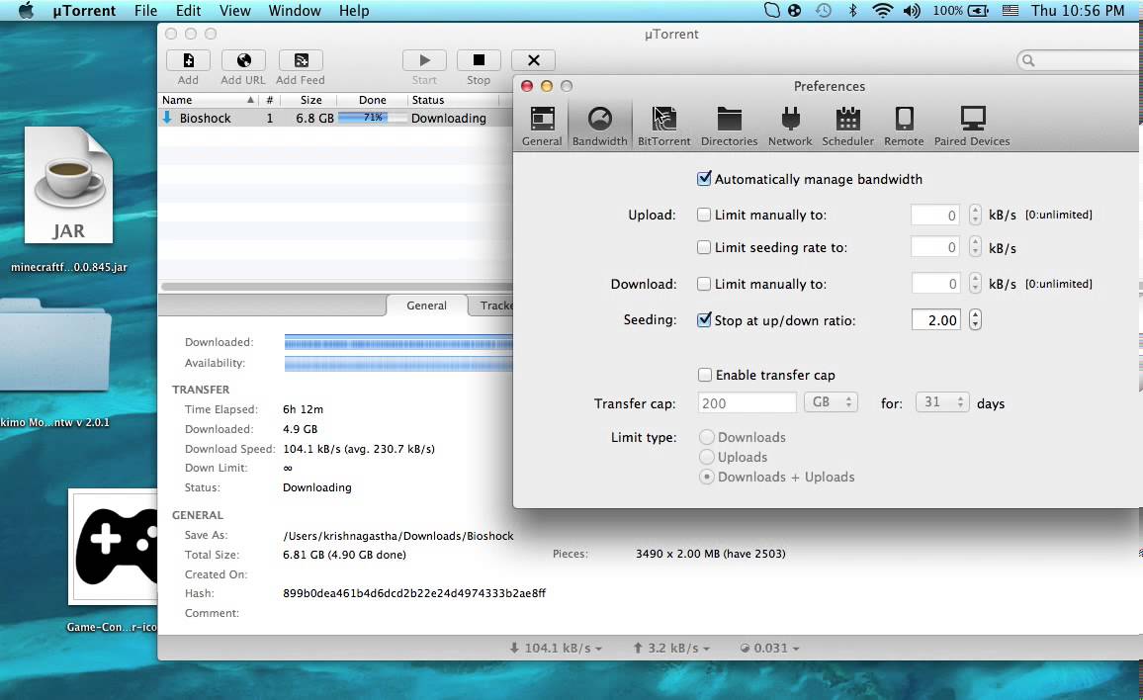Select the Bioshock torrent row
Viewport: 1143px width, 700px height.
[335, 118]
